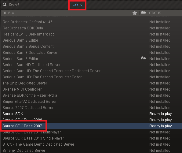Viewport: 182px width, 153px height.
Task: Click the cloud column header icon
Action: coord(143,13)
